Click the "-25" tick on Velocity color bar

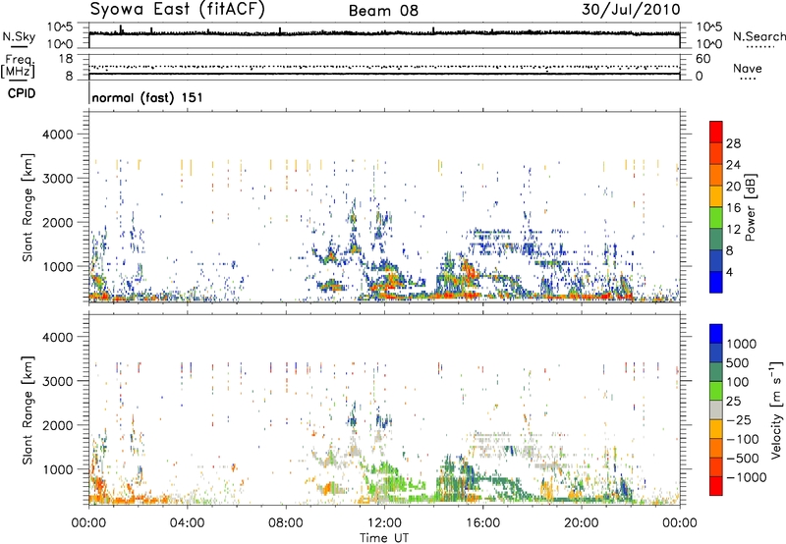739,419
